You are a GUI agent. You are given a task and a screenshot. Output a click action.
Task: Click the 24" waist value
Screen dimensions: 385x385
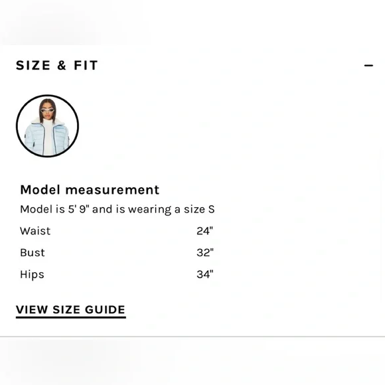[204, 231]
